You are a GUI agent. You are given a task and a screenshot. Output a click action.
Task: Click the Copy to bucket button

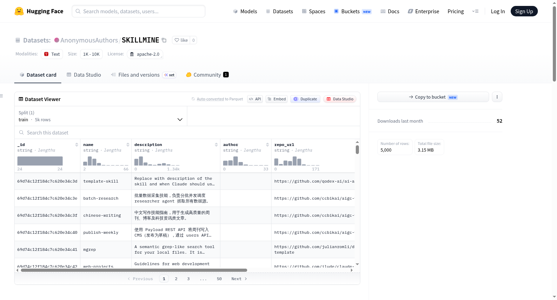[x=433, y=97]
